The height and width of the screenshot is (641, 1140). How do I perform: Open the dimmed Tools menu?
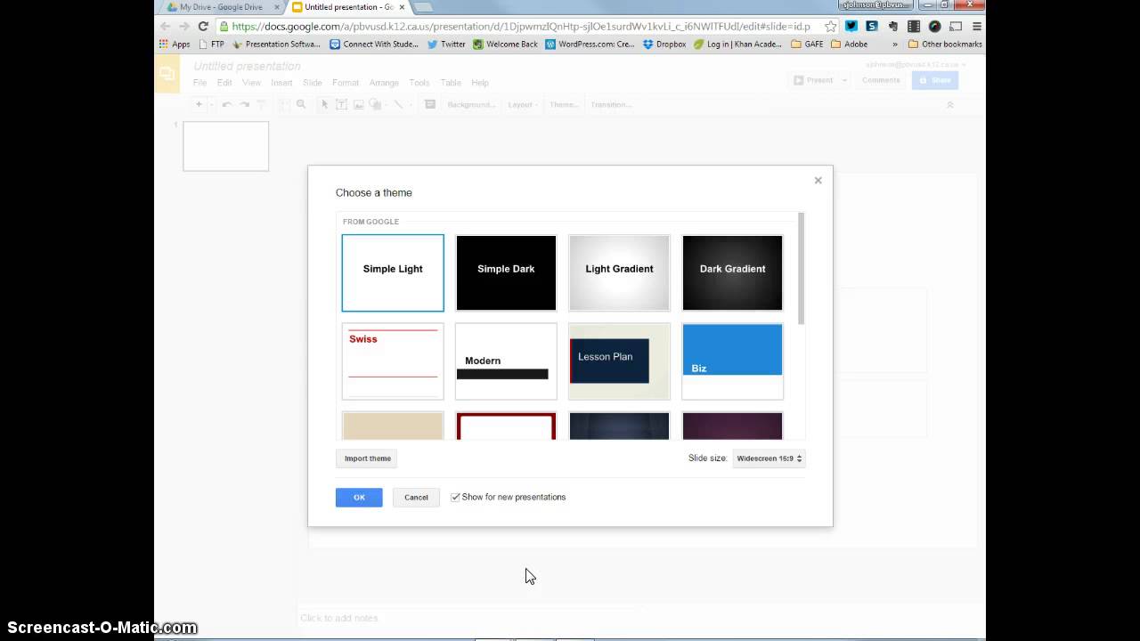(x=419, y=83)
